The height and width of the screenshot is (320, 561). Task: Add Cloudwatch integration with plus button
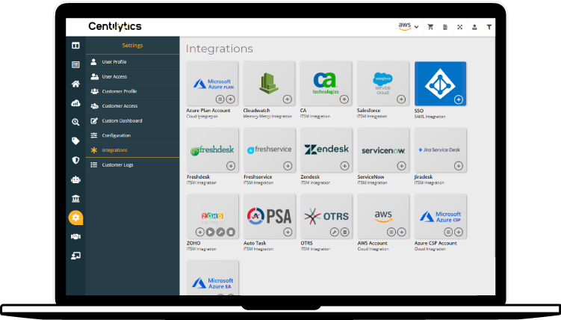click(288, 99)
